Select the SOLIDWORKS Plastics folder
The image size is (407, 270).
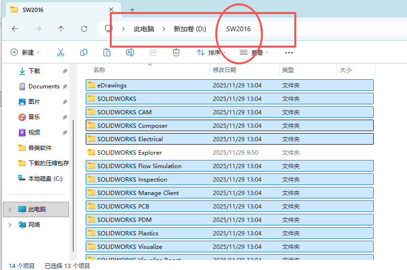tap(230, 233)
